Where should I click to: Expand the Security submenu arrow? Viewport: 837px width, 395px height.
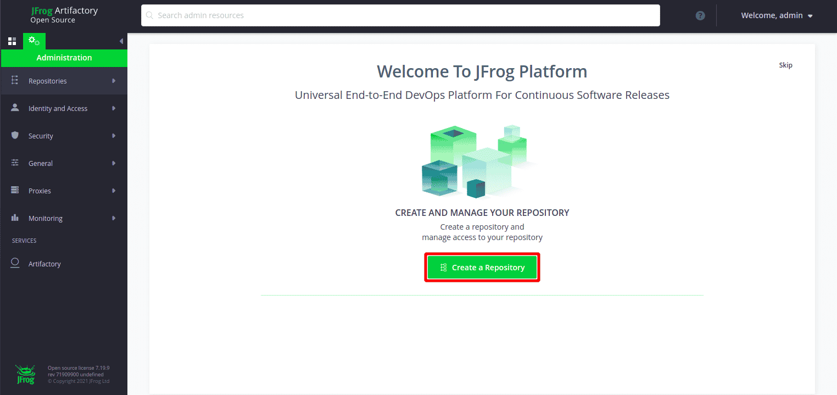coord(114,136)
